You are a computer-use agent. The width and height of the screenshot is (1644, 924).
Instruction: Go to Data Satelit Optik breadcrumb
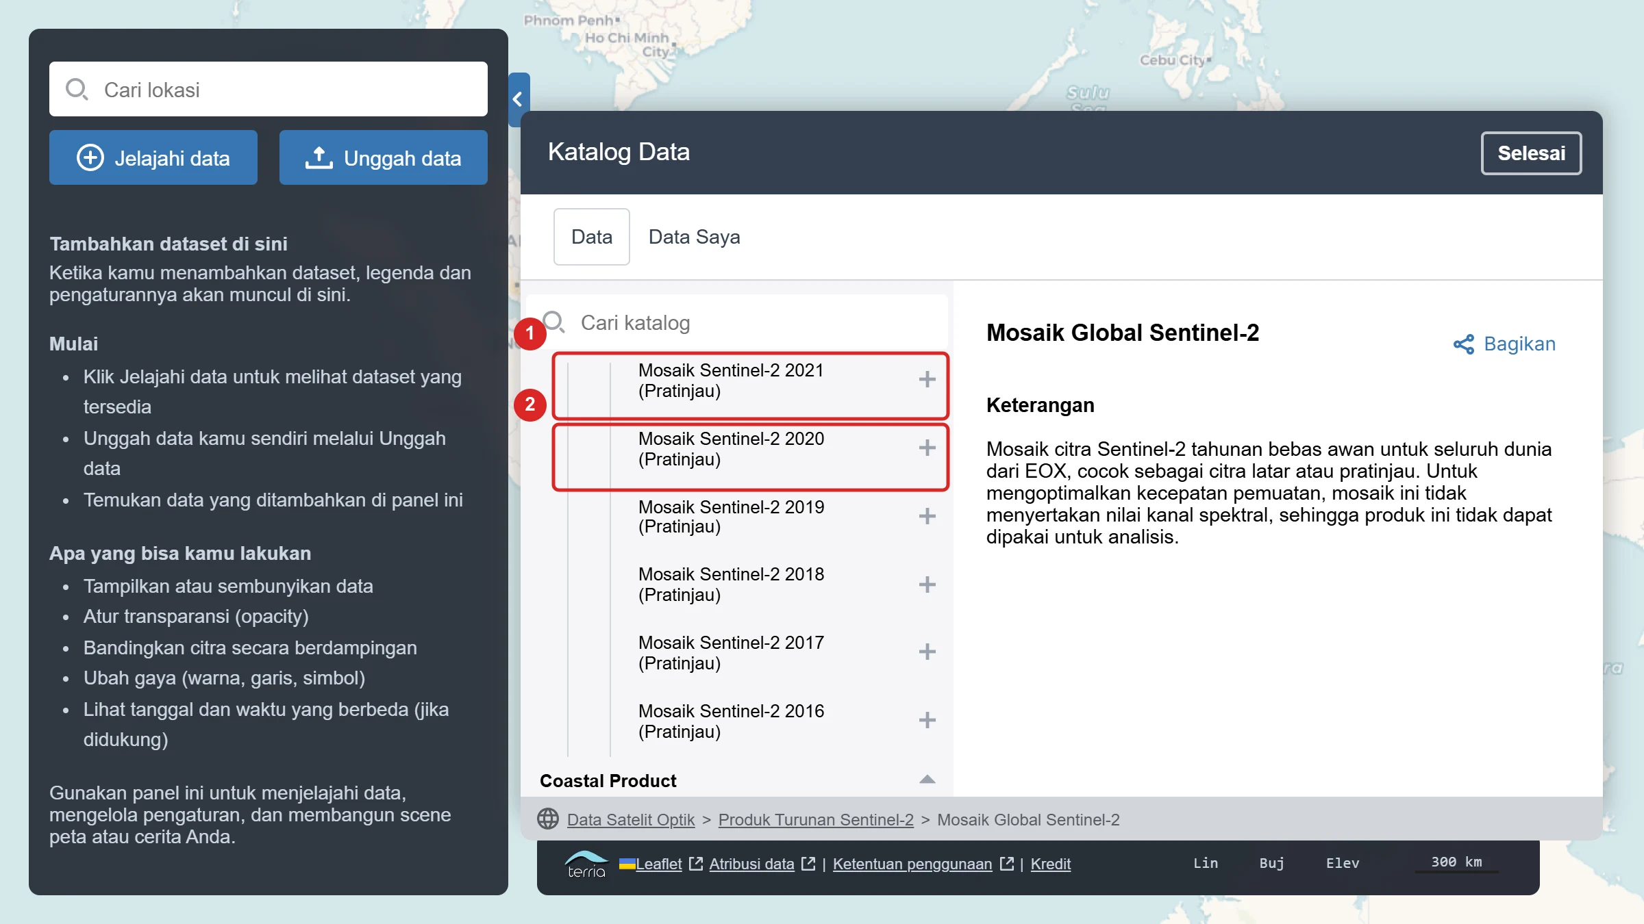pos(631,820)
